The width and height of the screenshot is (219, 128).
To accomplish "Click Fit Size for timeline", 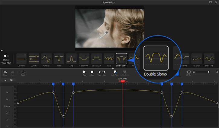I will (189, 72).
